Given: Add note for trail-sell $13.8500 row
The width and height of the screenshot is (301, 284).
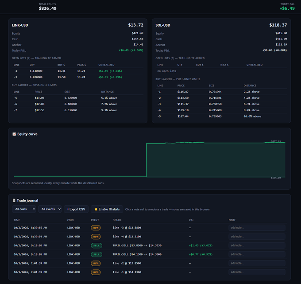Looking at the screenshot, I should click(x=257, y=245).
